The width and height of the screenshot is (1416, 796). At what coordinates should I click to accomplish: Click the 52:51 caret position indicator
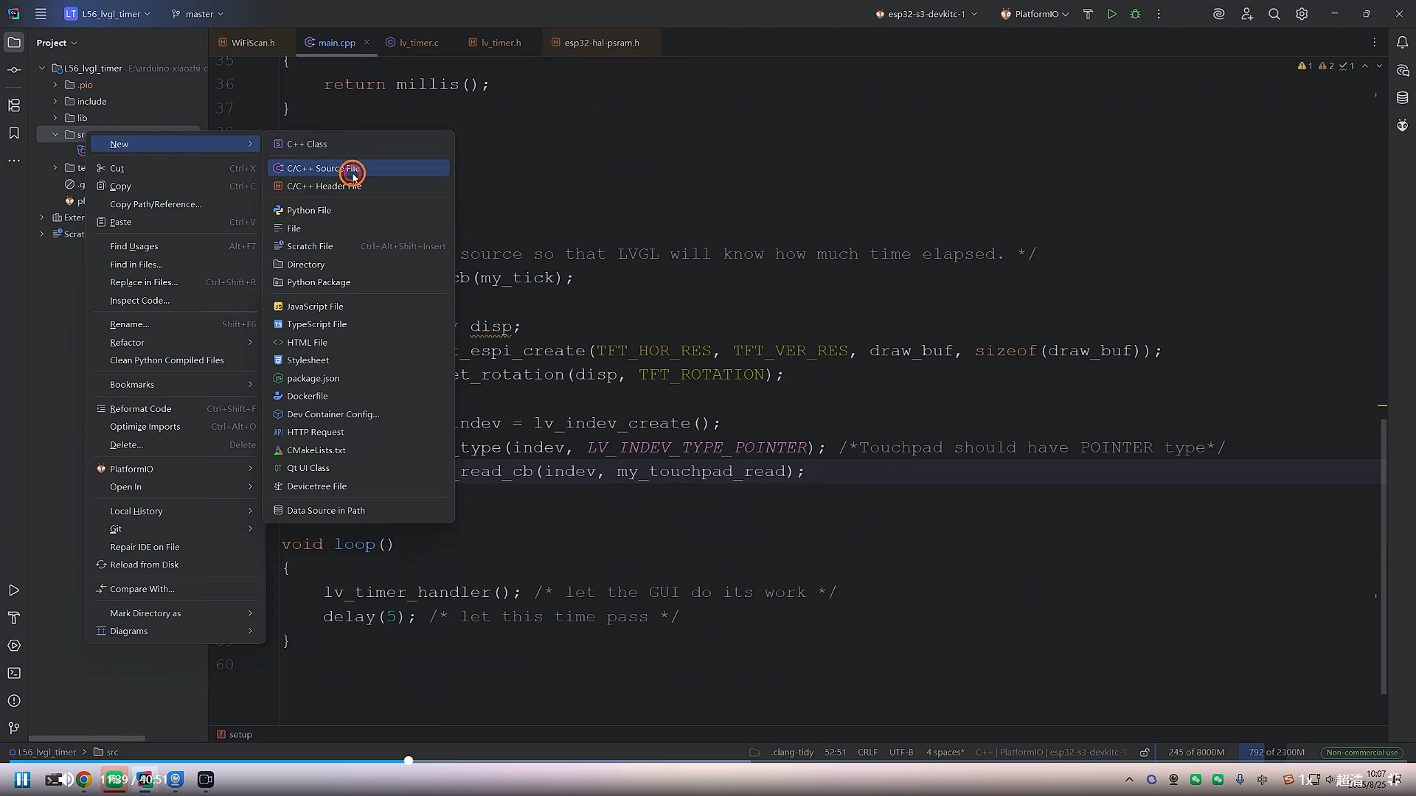(x=836, y=753)
